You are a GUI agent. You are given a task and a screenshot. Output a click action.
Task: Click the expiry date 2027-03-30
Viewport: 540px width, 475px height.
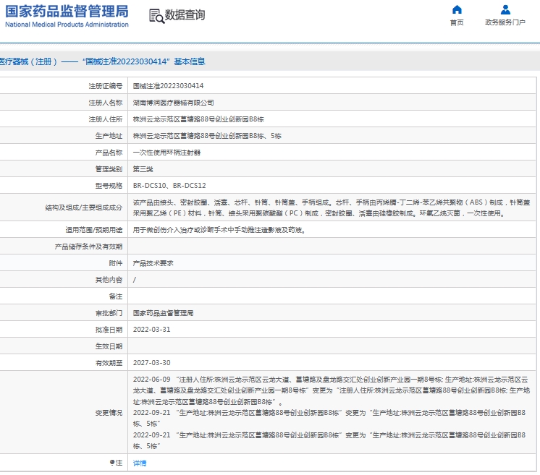coord(152,363)
